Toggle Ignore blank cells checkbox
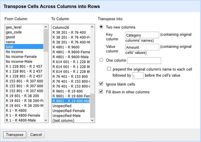This screenshot has height=142, width=201. (102, 84)
